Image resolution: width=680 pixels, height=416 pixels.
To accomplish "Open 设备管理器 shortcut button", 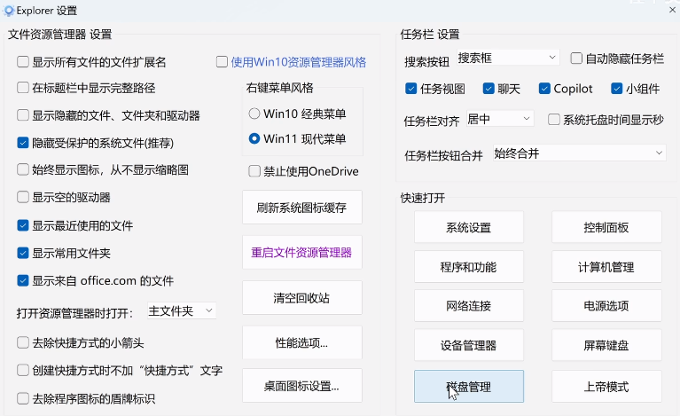I will (x=469, y=346).
